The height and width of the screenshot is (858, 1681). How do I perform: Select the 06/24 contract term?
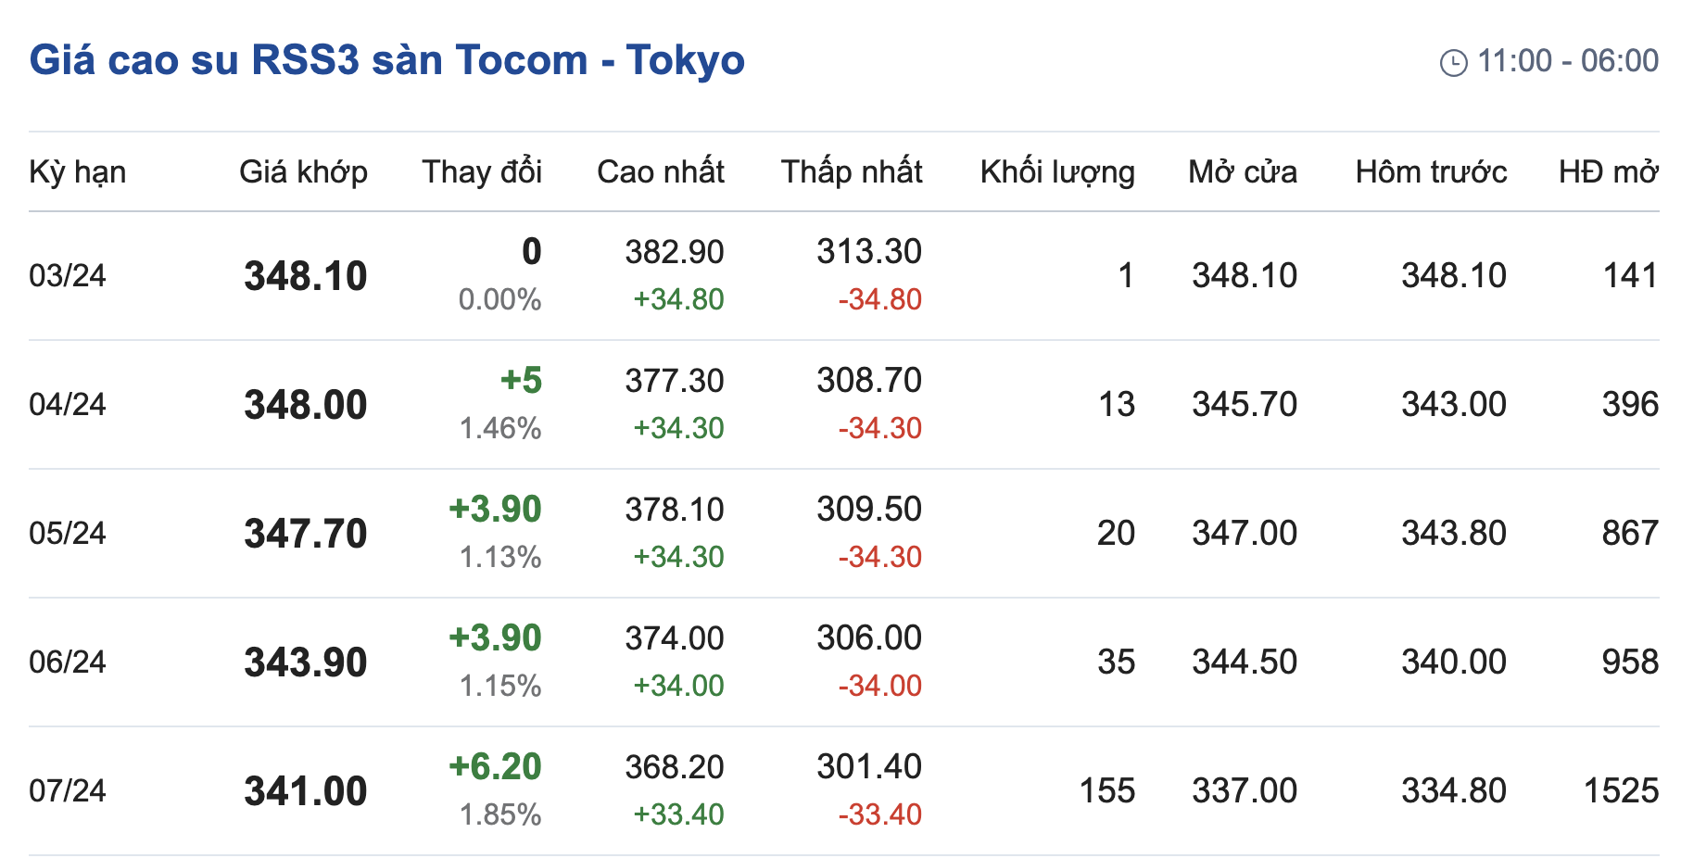tap(68, 662)
